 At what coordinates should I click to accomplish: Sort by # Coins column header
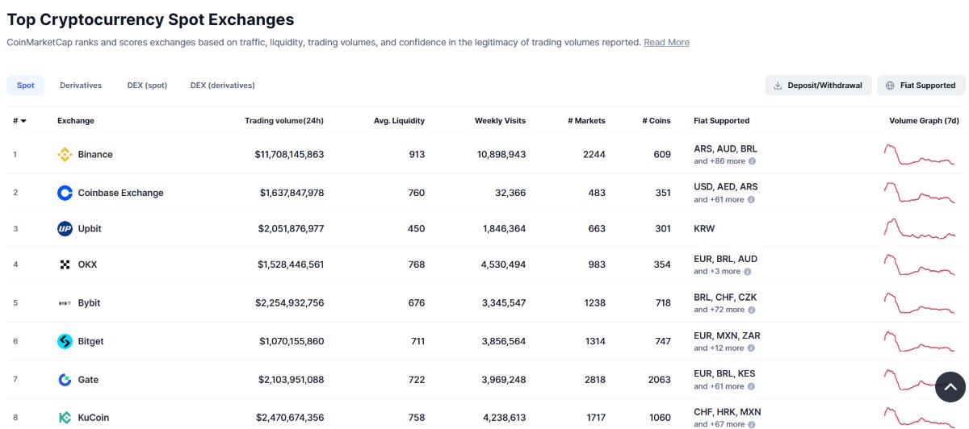[656, 121]
